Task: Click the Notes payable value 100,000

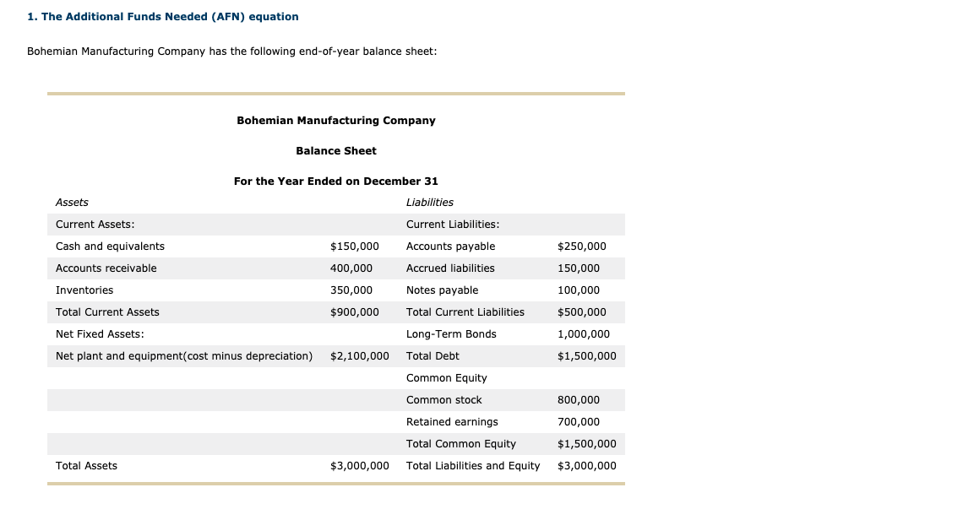Action: [x=579, y=290]
